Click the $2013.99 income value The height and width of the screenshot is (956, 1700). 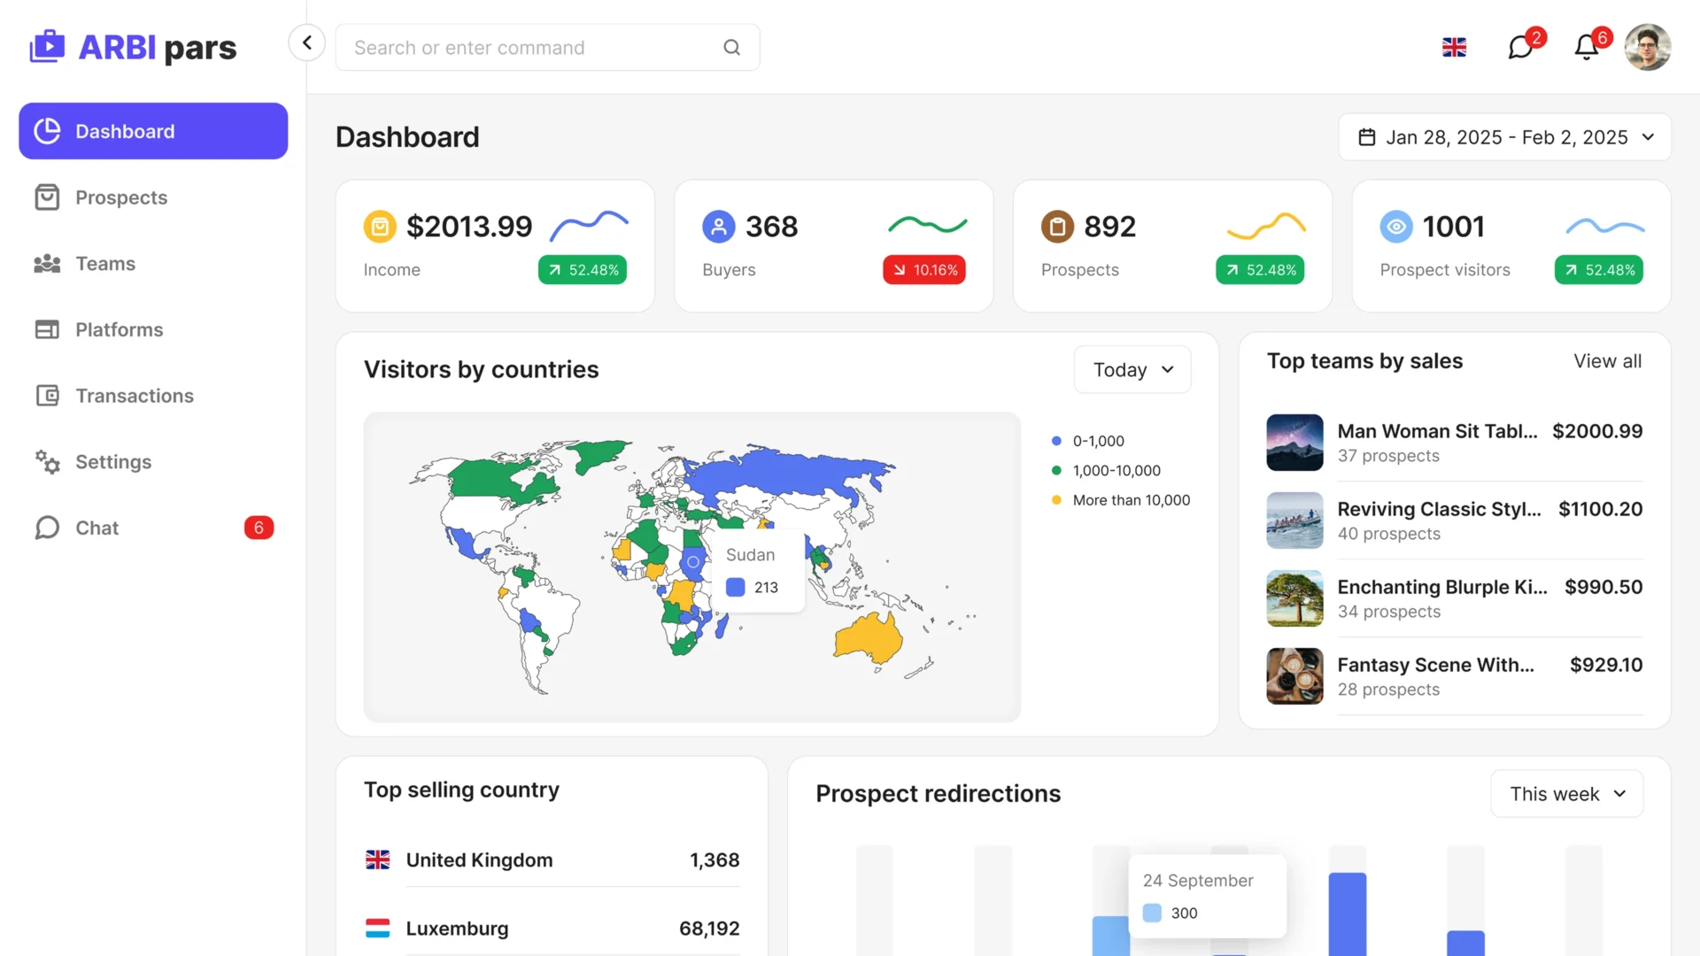click(469, 227)
